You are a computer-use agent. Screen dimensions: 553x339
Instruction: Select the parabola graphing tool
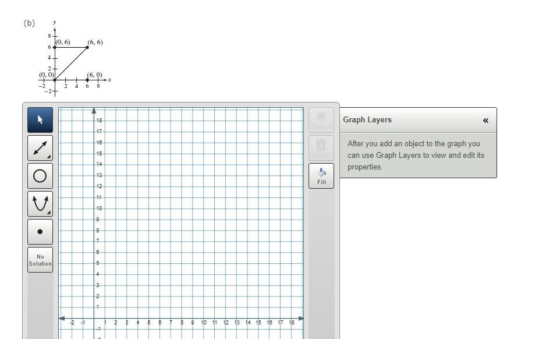pyautogui.click(x=40, y=203)
